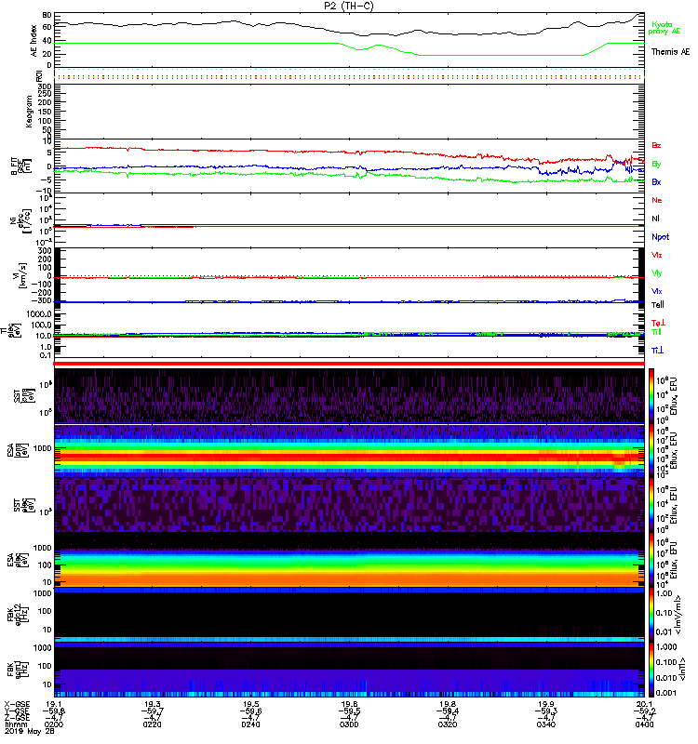This screenshot has height=744, width=698.
Task: Select the blue Npot legend label
Action: (660, 237)
